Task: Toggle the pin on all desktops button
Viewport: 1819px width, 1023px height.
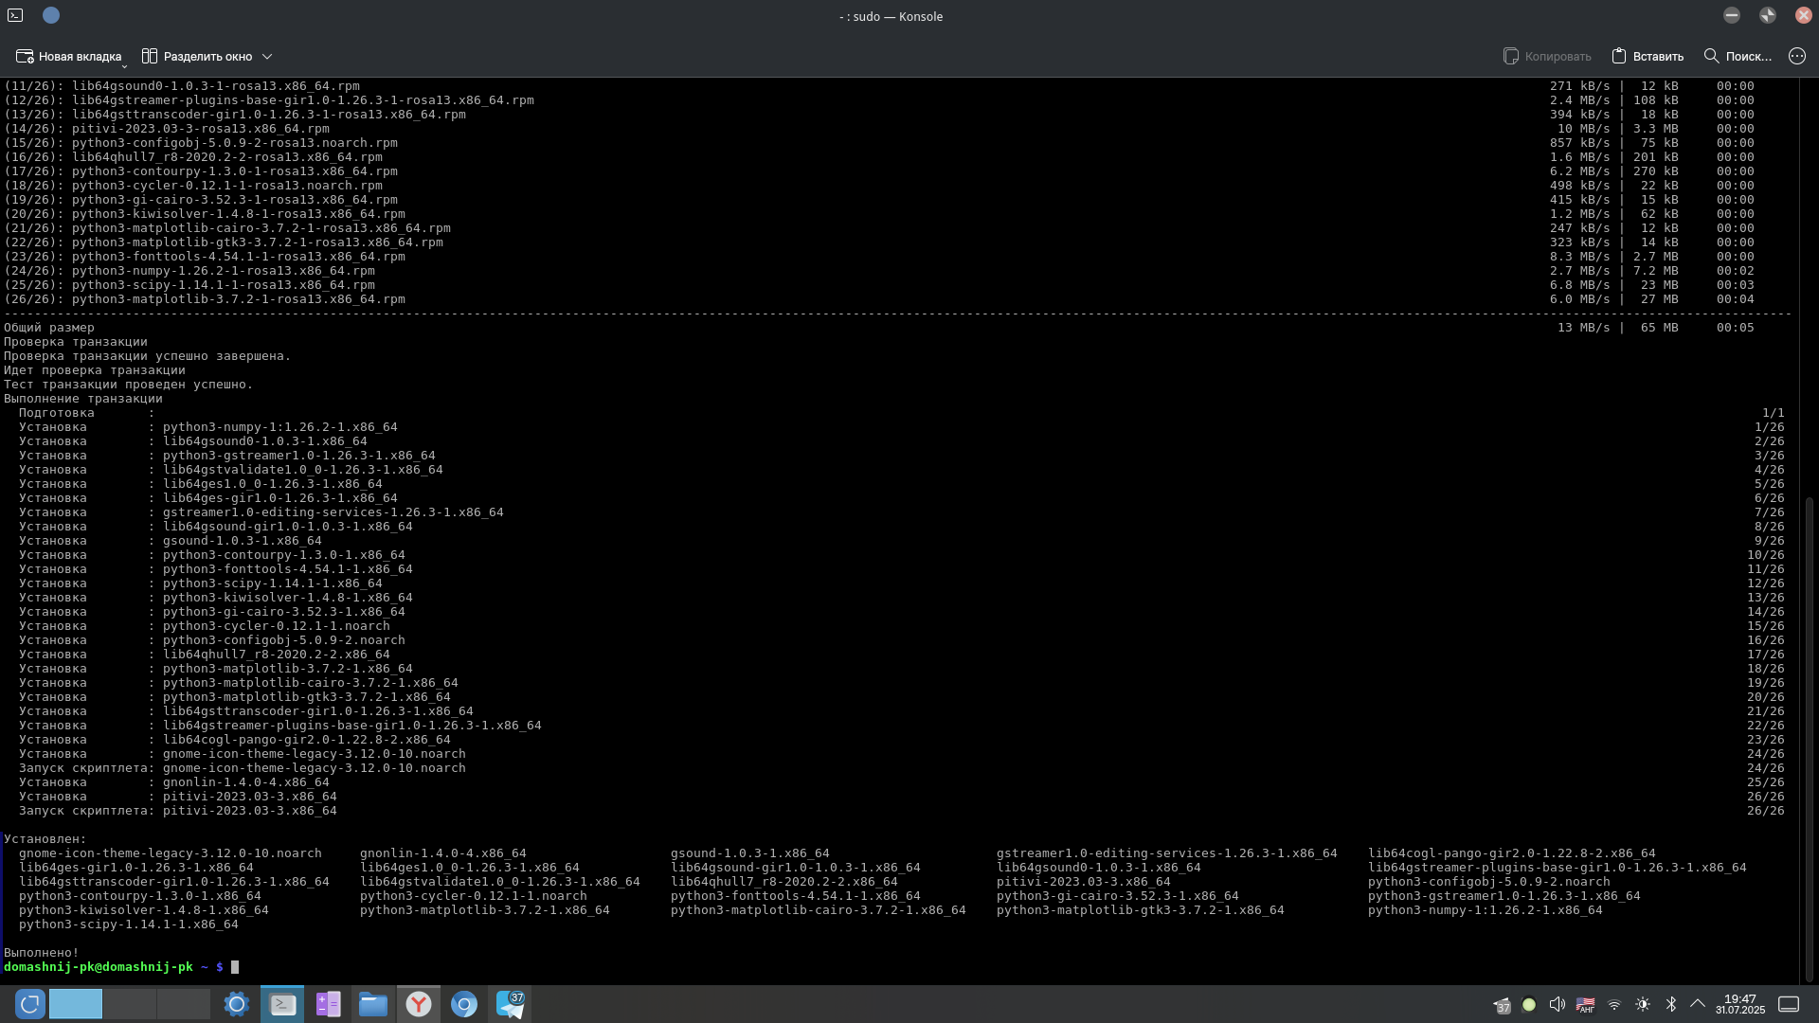Action: [x=51, y=16]
